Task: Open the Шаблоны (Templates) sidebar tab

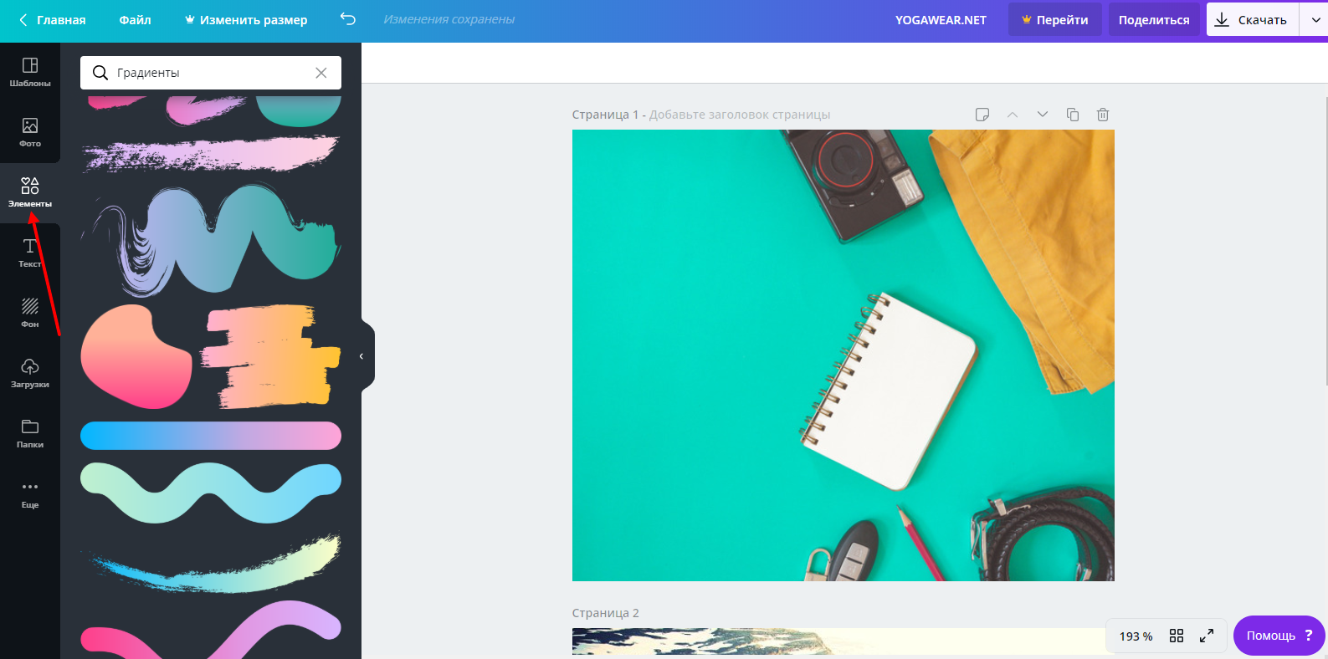Action: [x=30, y=73]
